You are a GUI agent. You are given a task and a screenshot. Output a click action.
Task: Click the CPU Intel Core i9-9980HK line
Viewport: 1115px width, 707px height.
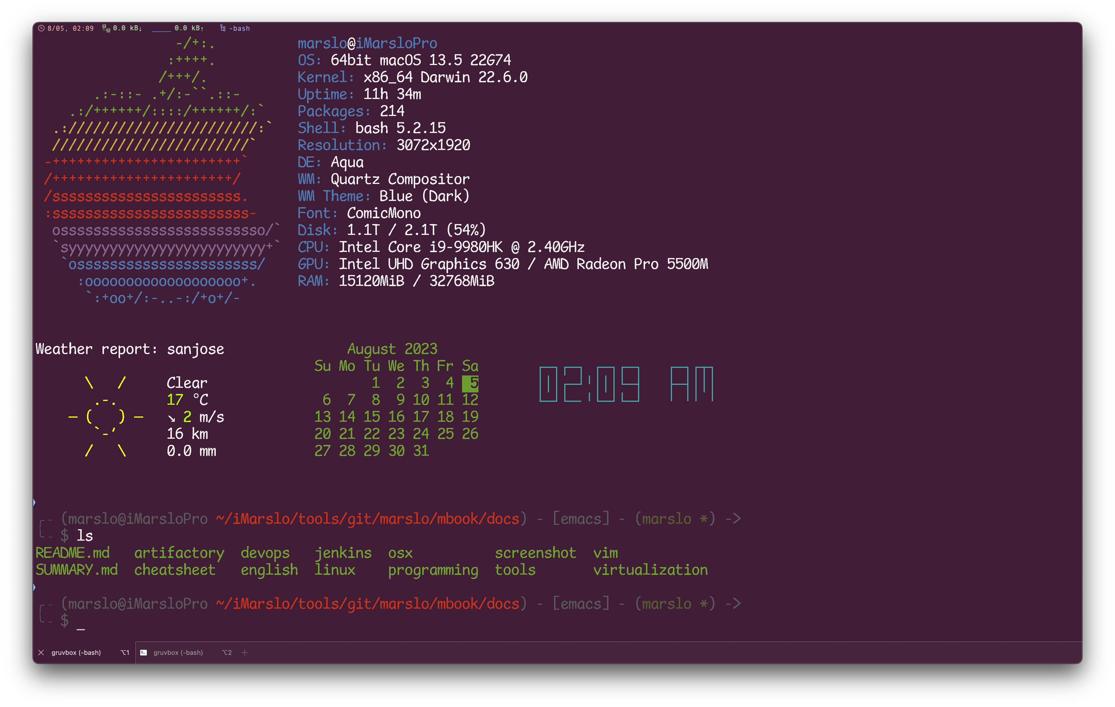(441, 247)
